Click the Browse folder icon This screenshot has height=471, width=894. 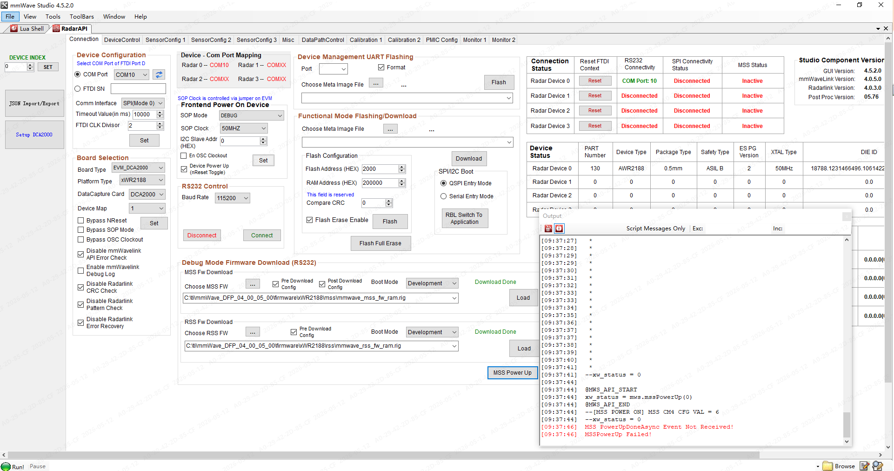pyautogui.click(x=827, y=466)
